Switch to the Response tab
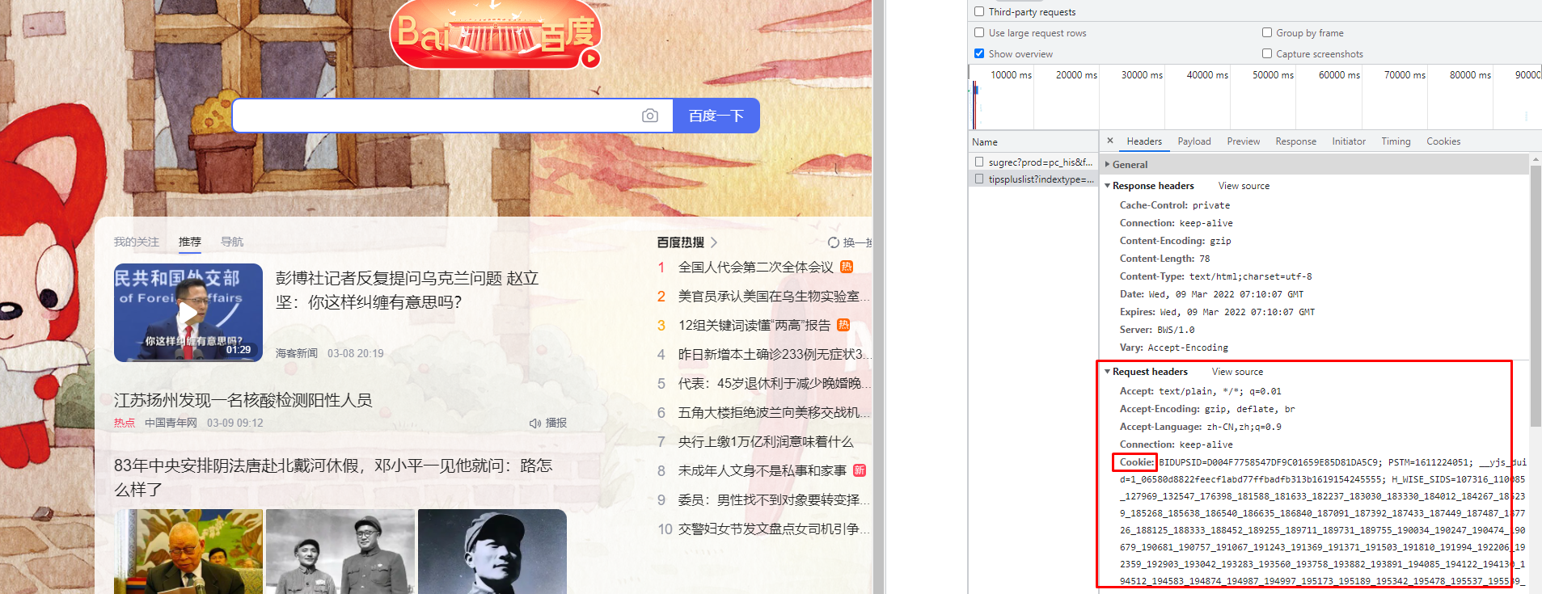 (x=1296, y=141)
